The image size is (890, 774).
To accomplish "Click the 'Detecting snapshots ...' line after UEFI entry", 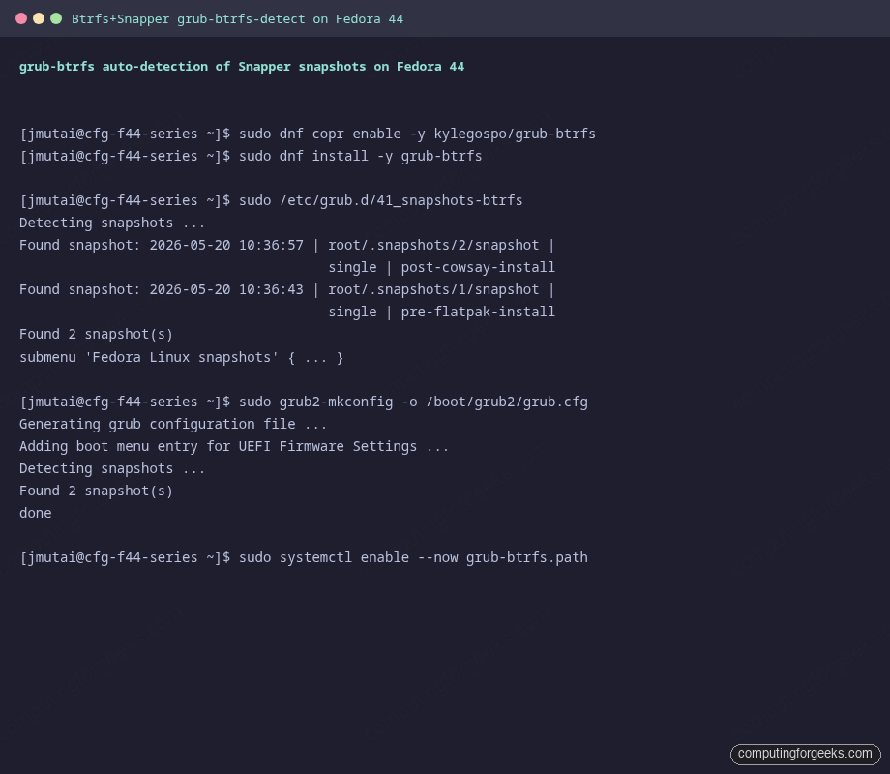I will point(112,468).
